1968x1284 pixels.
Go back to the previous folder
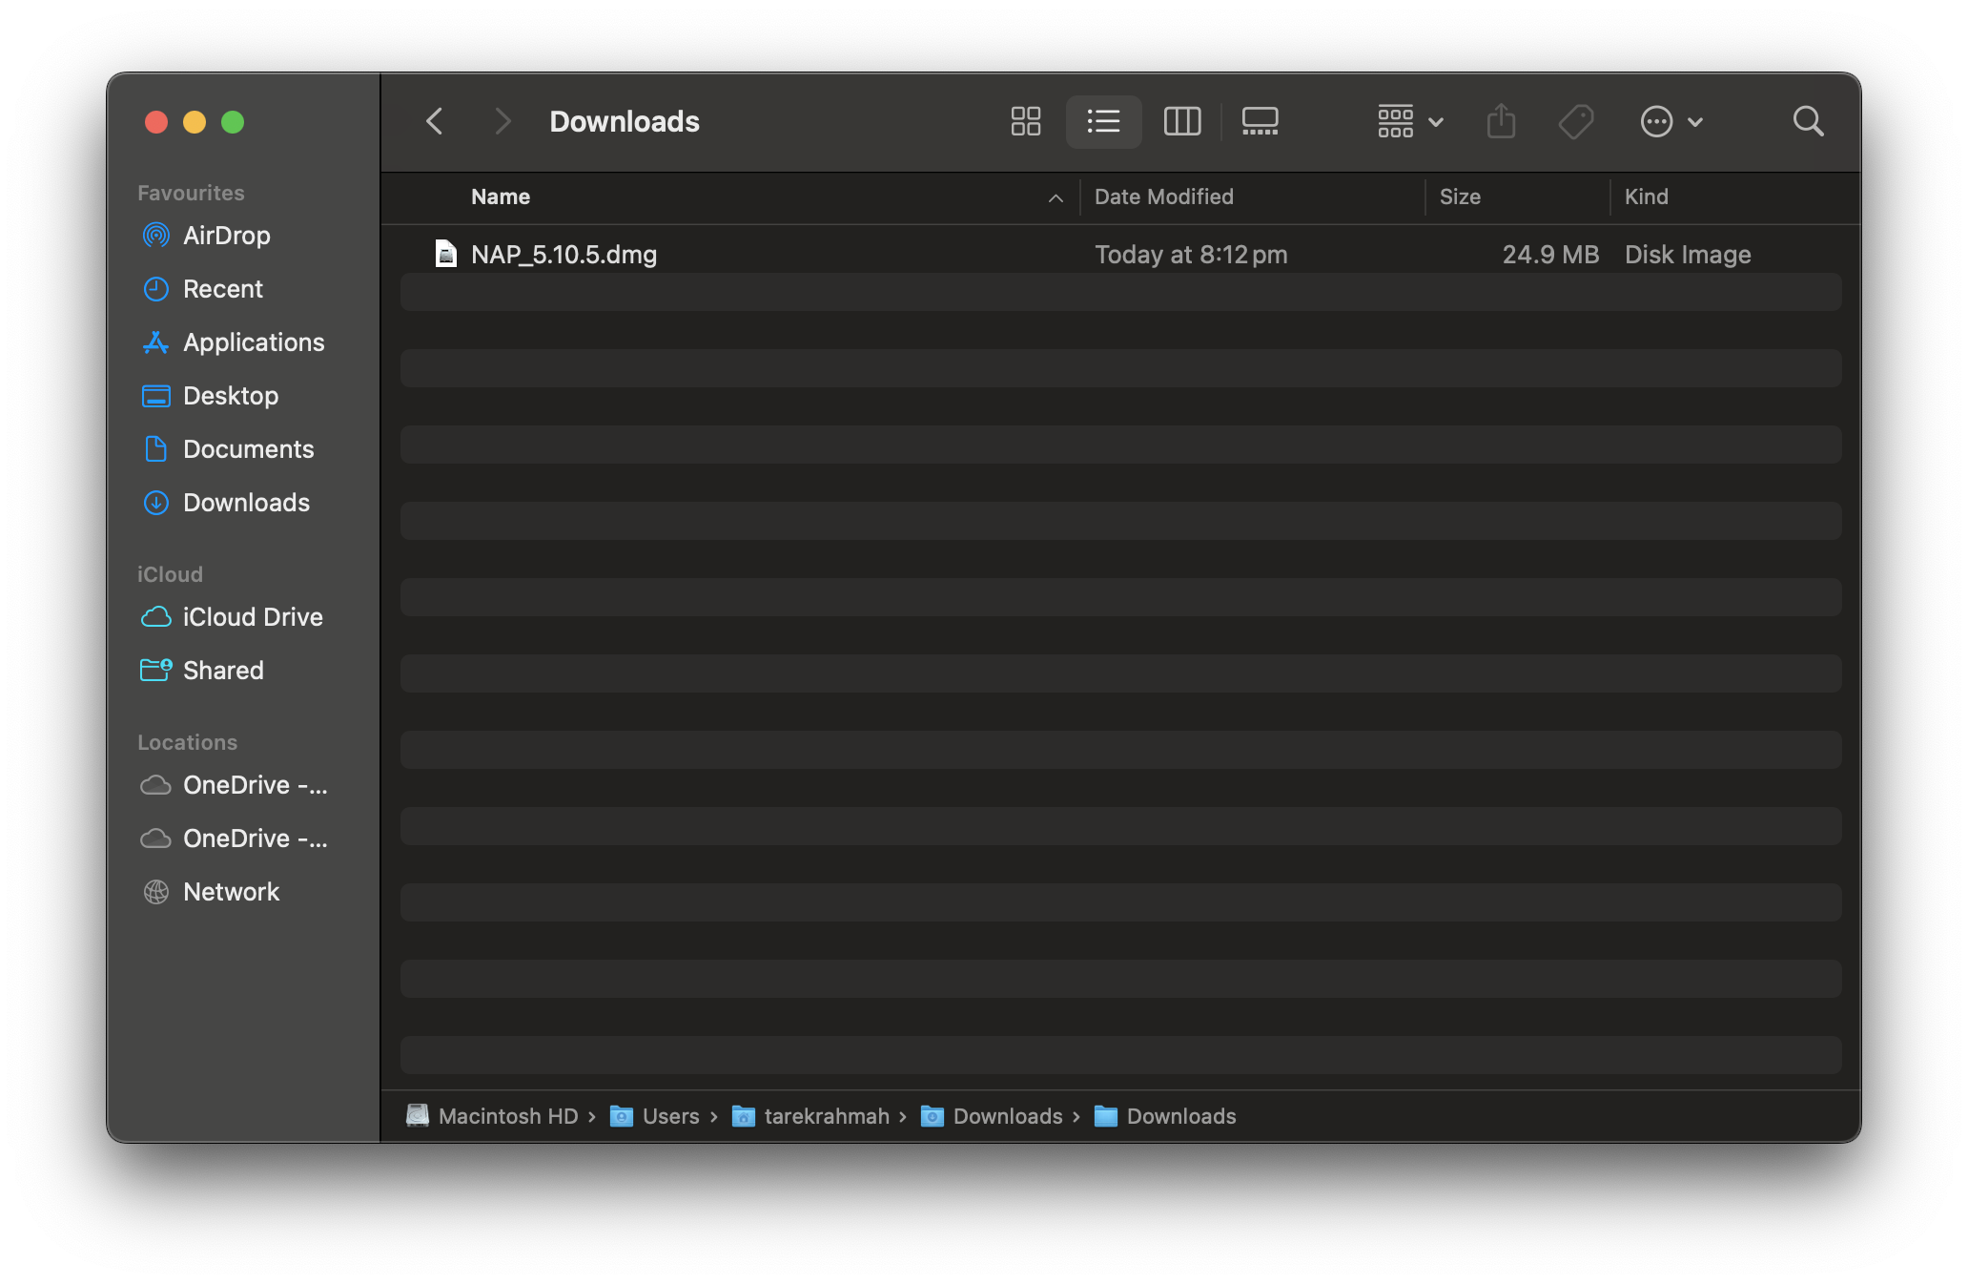(x=435, y=121)
